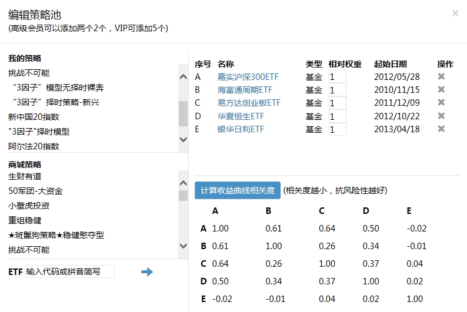This screenshot has height=312, width=467.
Task: Focus the ETF code input field
Action: pos(69,271)
